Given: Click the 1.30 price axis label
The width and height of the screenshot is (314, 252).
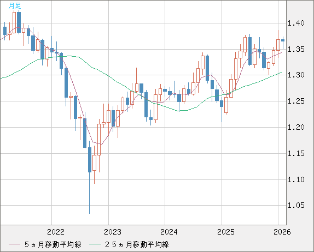Looking at the screenshot, I should tap(296, 75).
